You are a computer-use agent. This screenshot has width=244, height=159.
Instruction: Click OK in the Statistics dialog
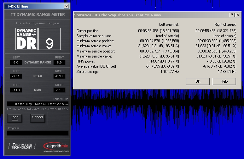pyautogui.click(x=198, y=81)
